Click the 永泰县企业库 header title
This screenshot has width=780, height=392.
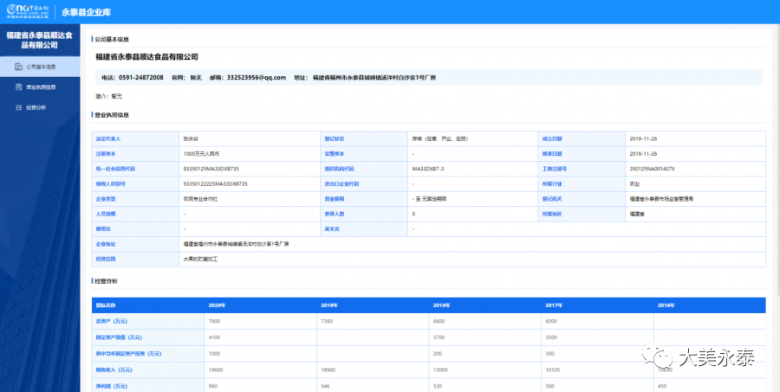pos(86,12)
